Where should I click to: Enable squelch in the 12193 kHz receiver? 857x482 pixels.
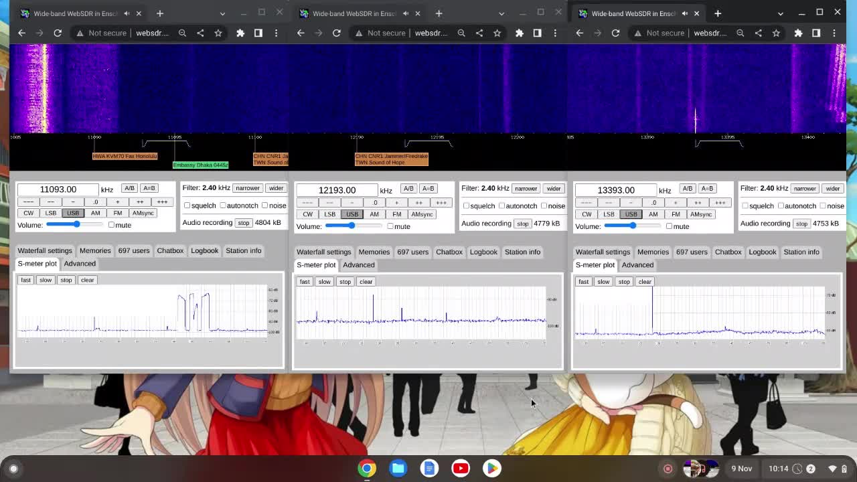(x=467, y=206)
